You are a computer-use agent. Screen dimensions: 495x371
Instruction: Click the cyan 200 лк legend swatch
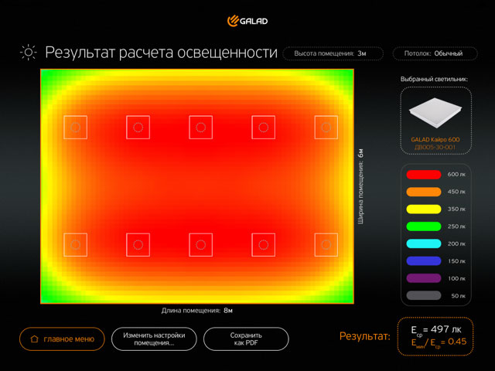[x=424, y=243]
